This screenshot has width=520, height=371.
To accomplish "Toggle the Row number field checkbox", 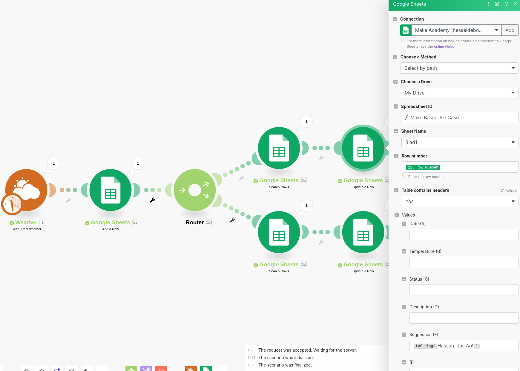I will pyautogui.click(x=396, y=156).
